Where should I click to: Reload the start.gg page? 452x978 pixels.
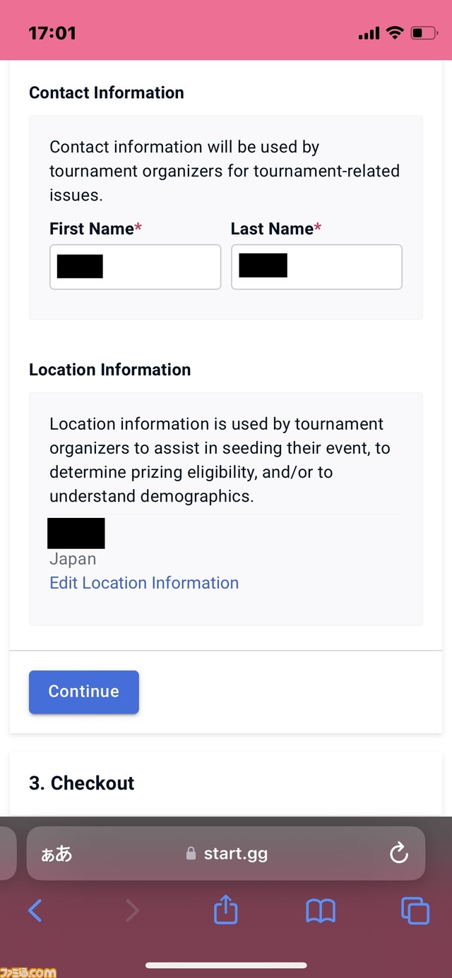coord(399,853)
